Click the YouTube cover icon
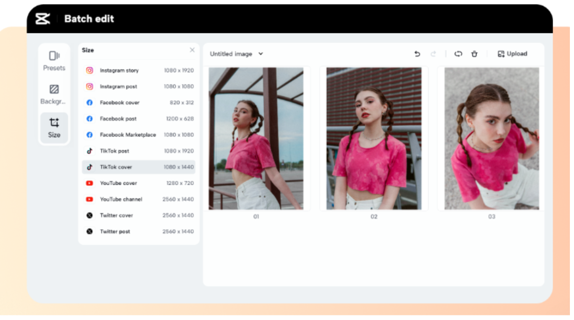 click(90, 183)
